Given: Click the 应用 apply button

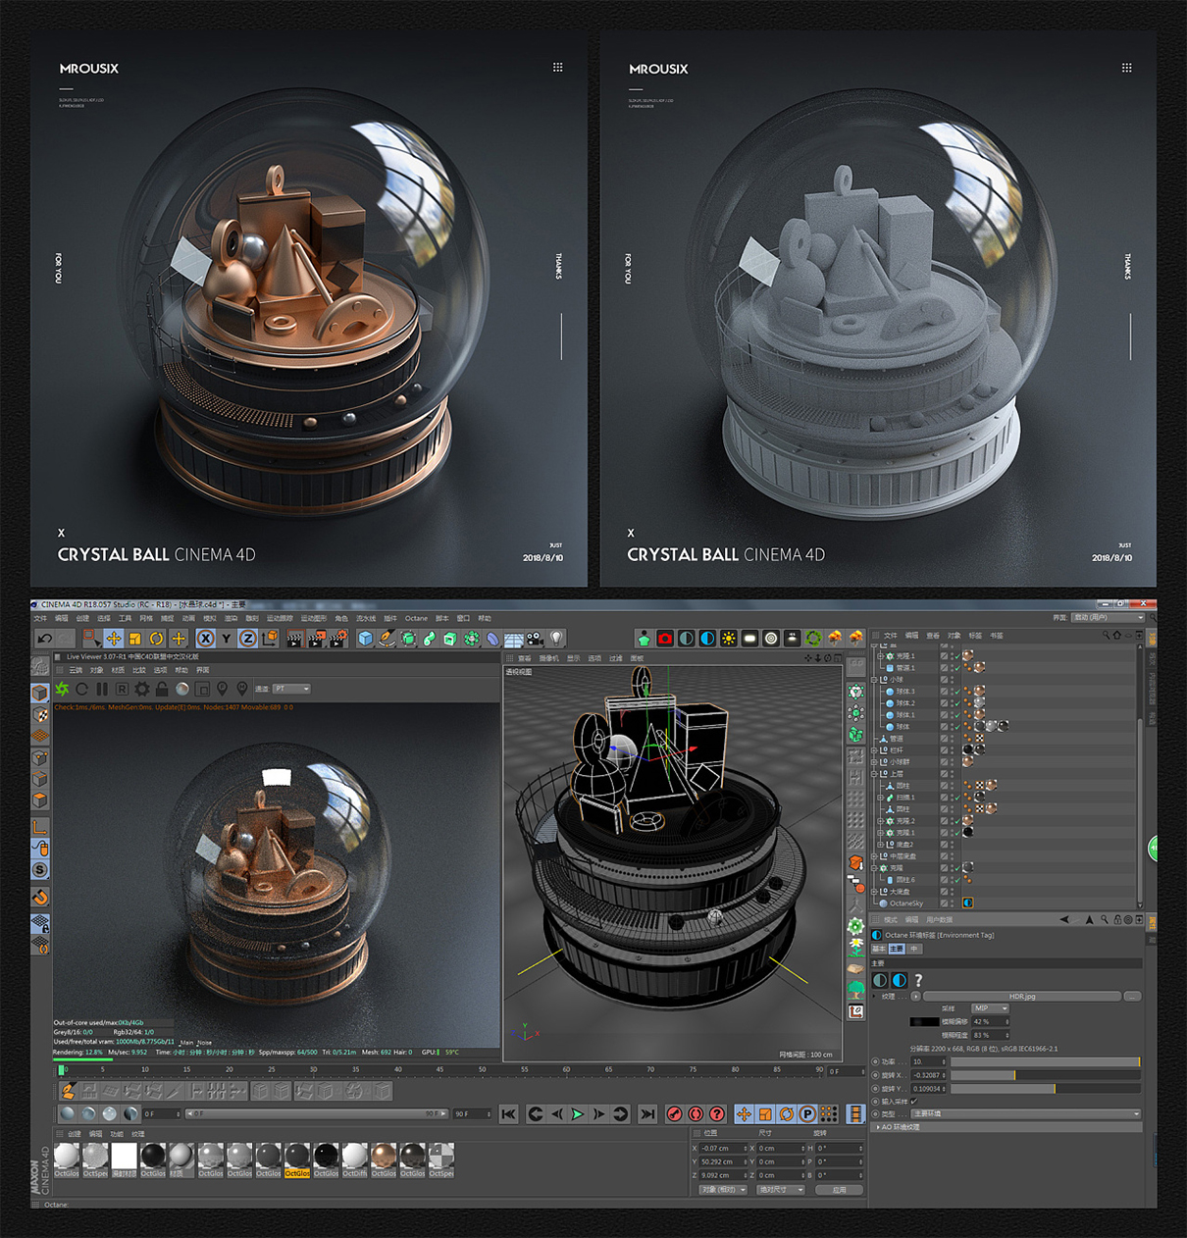Looking at the screenshot, I should coord(839,1190).
